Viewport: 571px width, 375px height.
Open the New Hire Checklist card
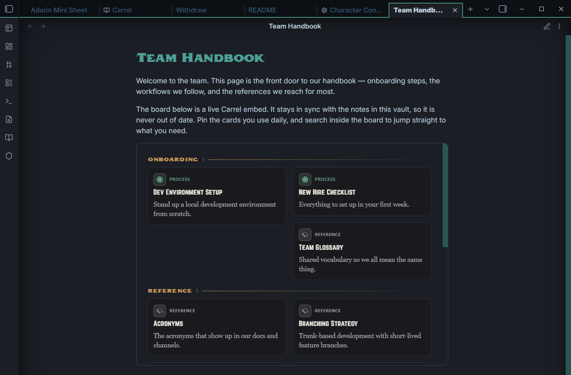coord(362,192)
